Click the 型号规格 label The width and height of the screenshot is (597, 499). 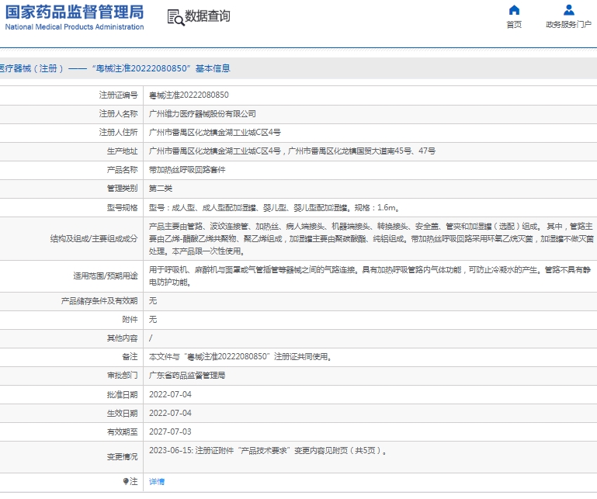tap(122, 208)
